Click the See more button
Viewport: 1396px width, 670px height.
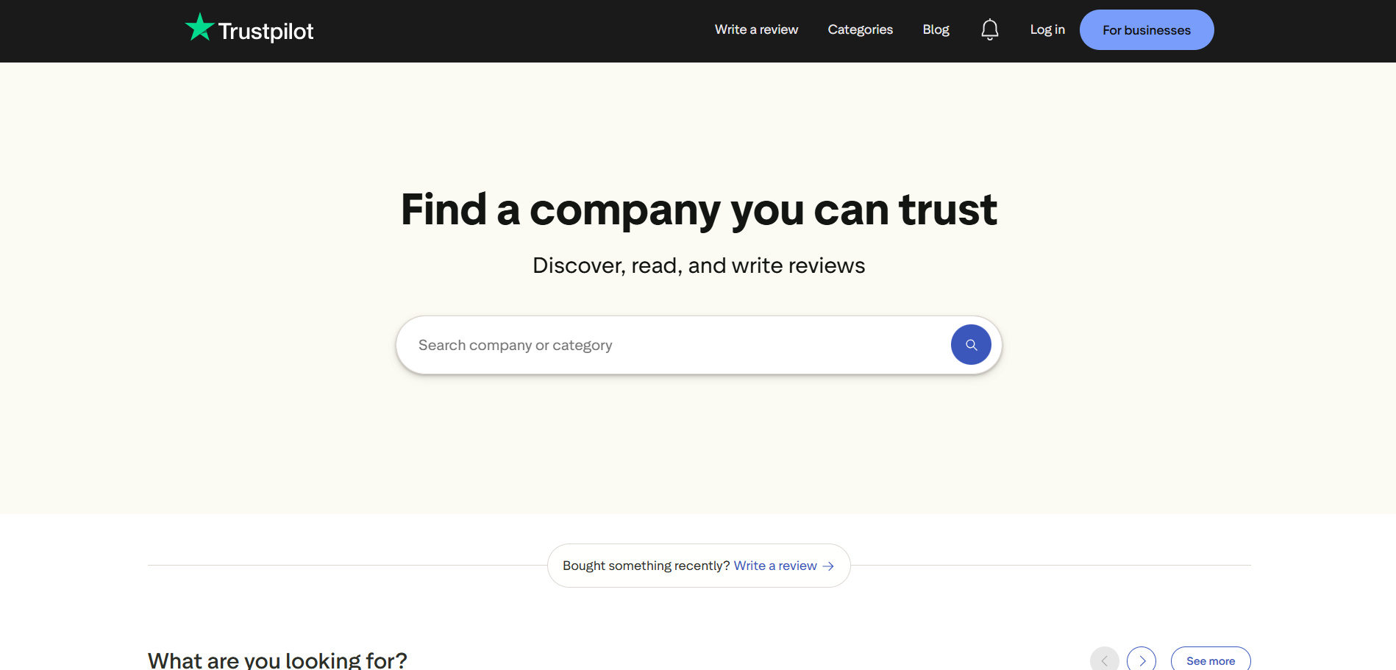(x=1210, y=660)
